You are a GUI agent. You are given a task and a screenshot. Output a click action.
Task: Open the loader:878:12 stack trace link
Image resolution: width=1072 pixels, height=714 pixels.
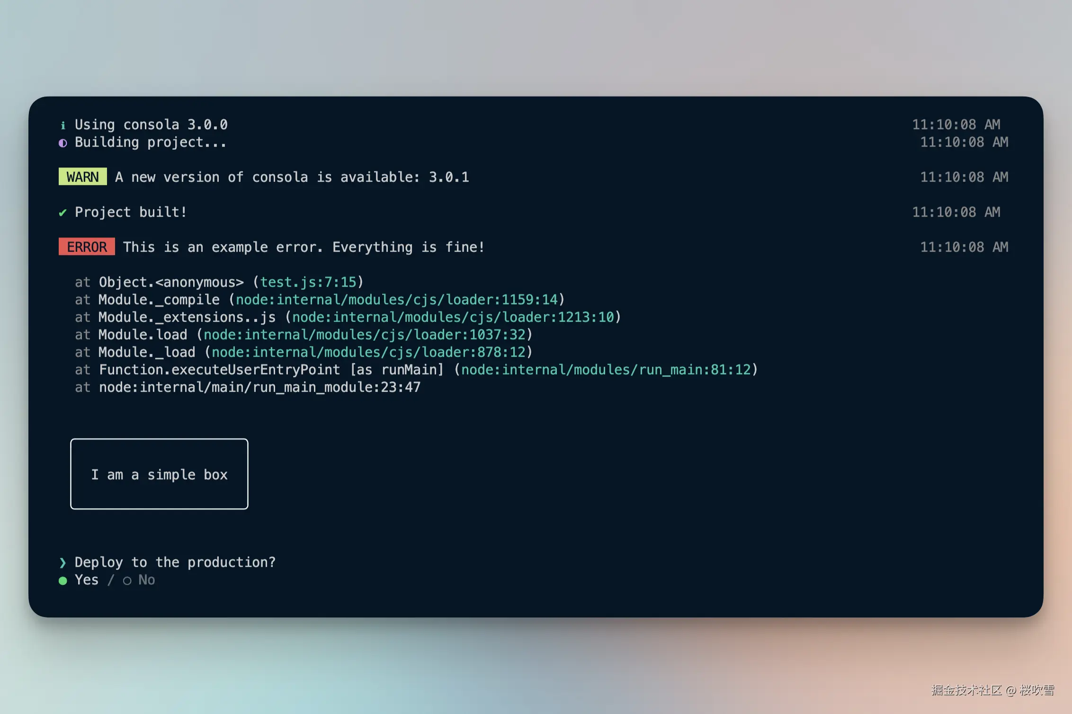[368, 352]
